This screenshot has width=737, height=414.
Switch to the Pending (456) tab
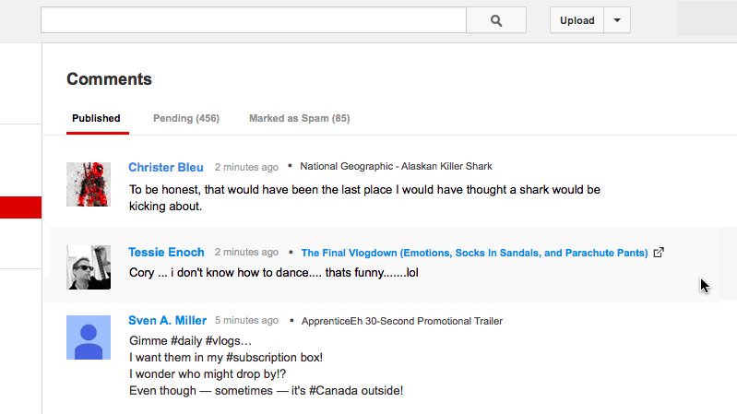pos(185,118)
